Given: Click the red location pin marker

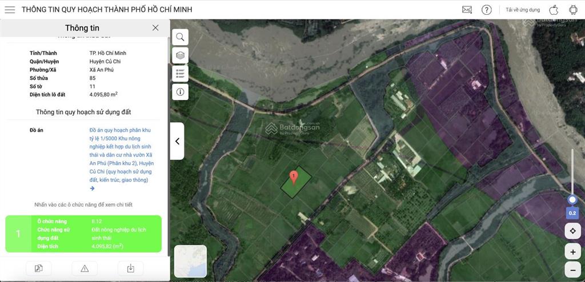Looking at the screenshot, I should pos(294,178).
